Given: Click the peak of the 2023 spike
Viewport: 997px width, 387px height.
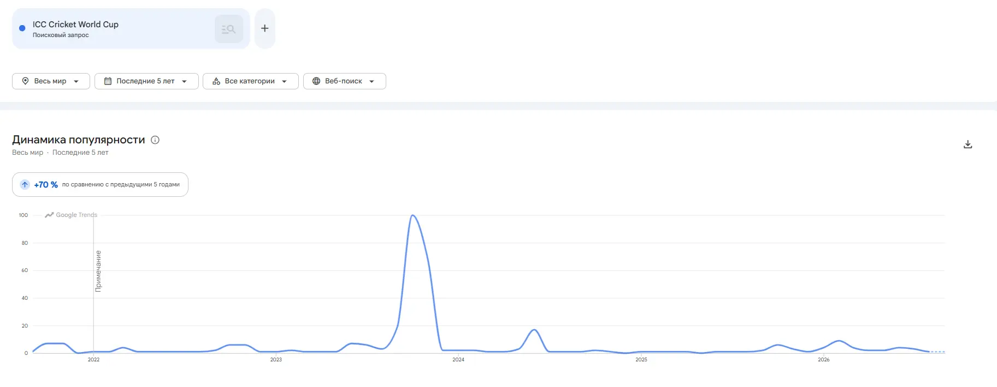Looking at the screenshot, I should click(412, 215).
